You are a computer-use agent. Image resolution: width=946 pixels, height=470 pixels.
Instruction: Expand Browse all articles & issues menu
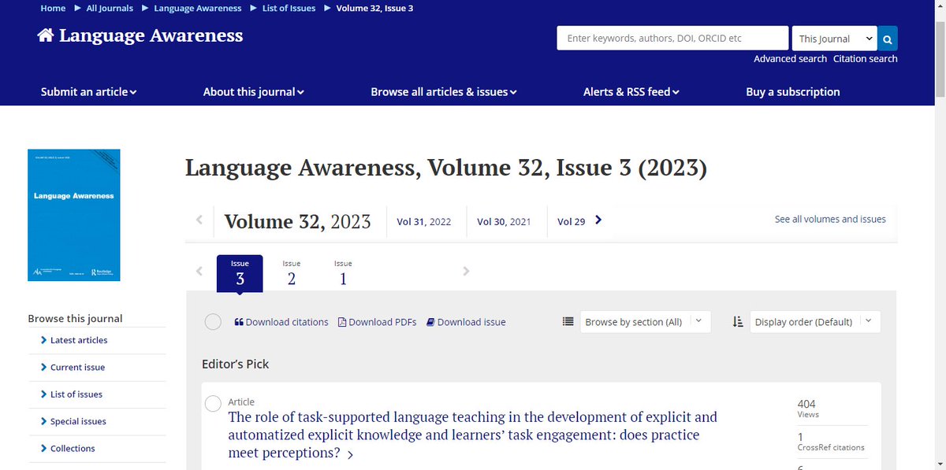pos(444,92)
